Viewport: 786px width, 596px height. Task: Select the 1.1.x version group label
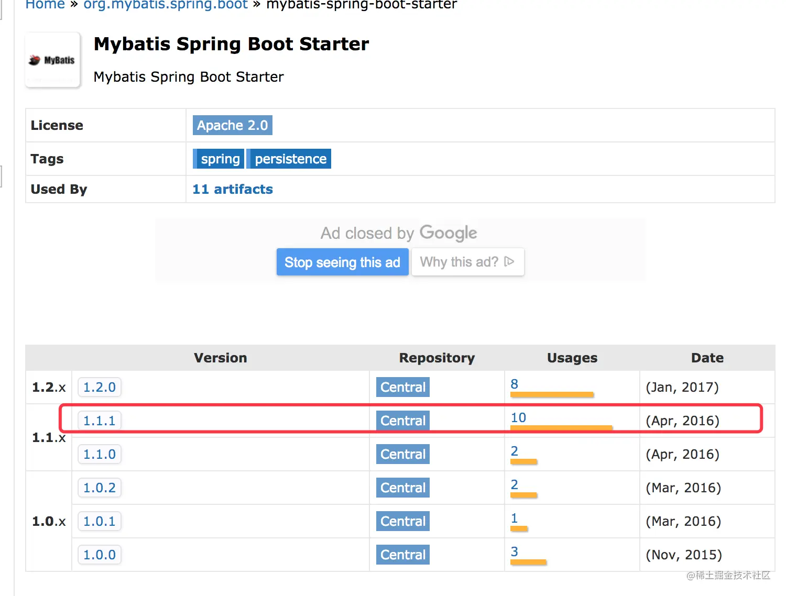click(x=49, y=437)
